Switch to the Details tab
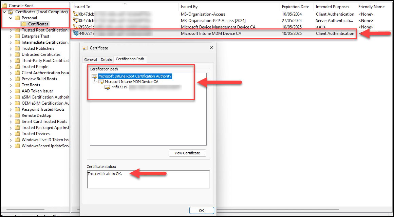The height and width of the screenshot is (217, 394). pyautogui.click(x=106, y=59)
